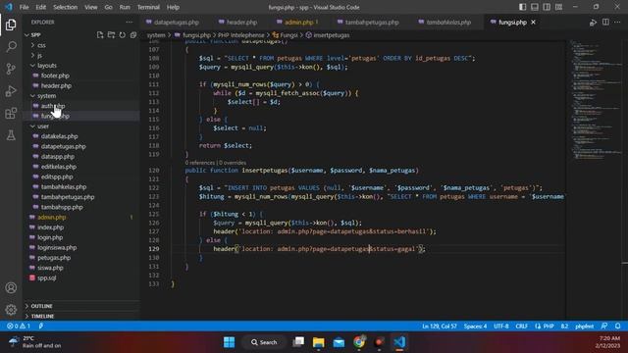Viewport: 628px width, 353px height.
Task: Open the Manage gear icon
Action: 11,310
